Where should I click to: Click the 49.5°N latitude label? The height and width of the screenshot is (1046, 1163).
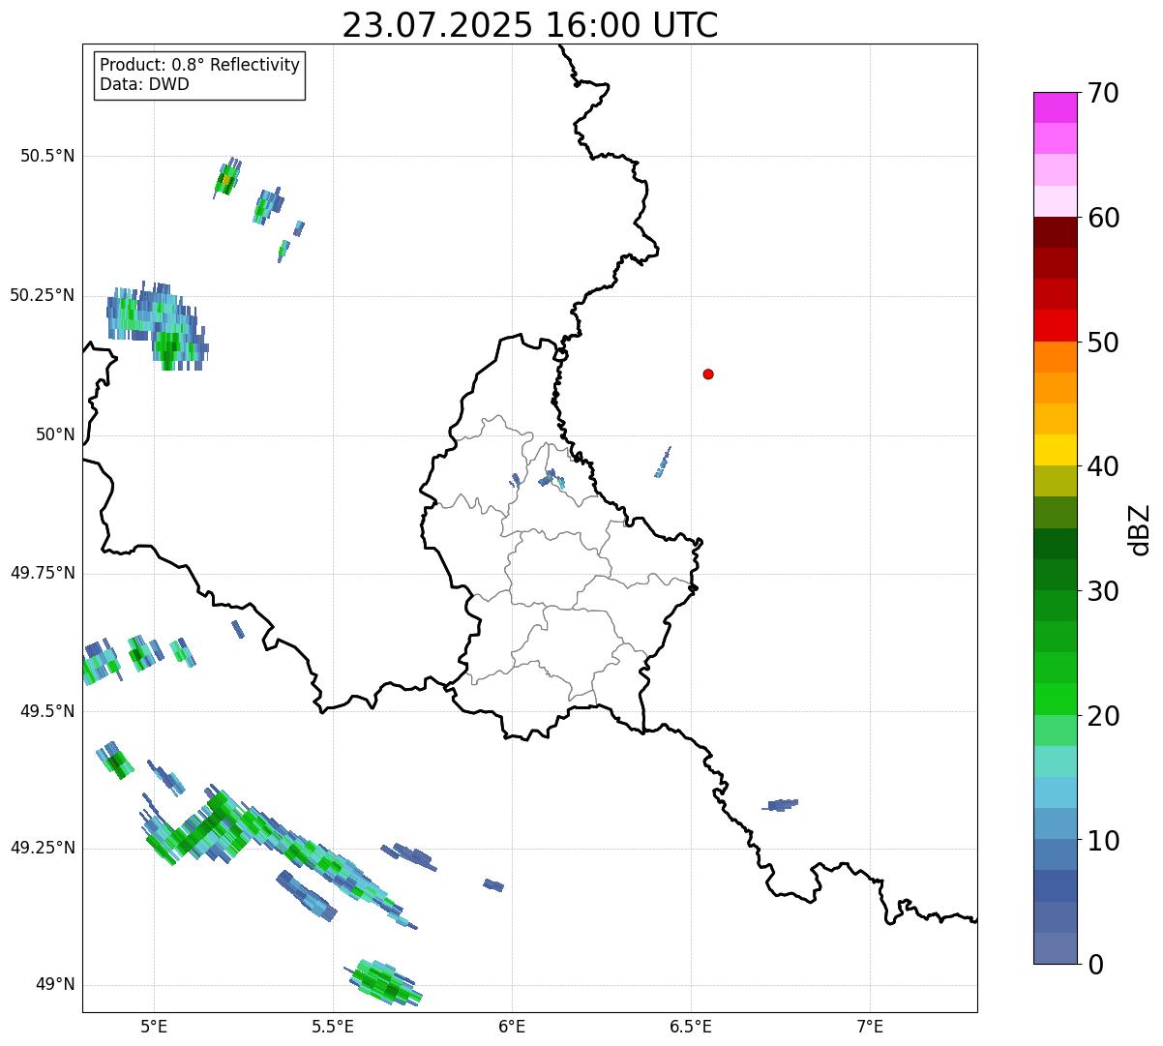coord(47,711)
